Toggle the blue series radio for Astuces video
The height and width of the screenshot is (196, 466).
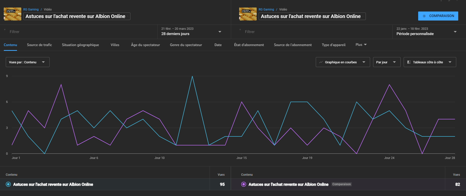point(8,184)
